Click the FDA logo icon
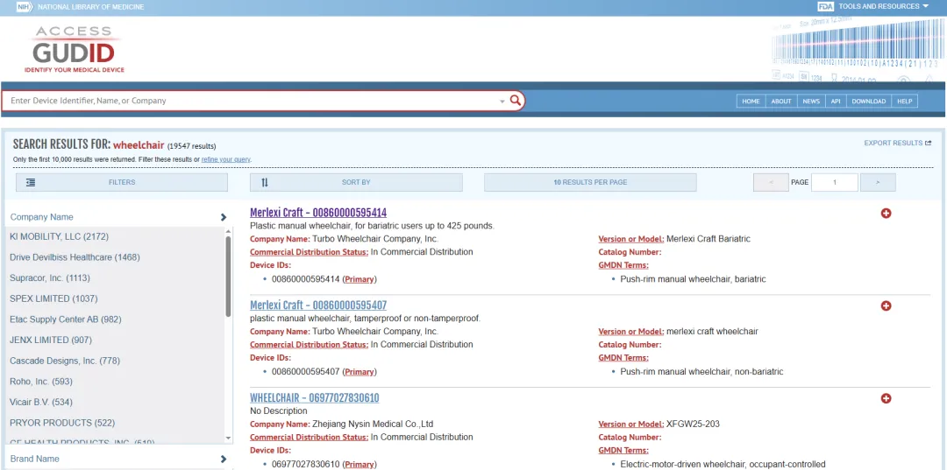 [x=826, y=7]
